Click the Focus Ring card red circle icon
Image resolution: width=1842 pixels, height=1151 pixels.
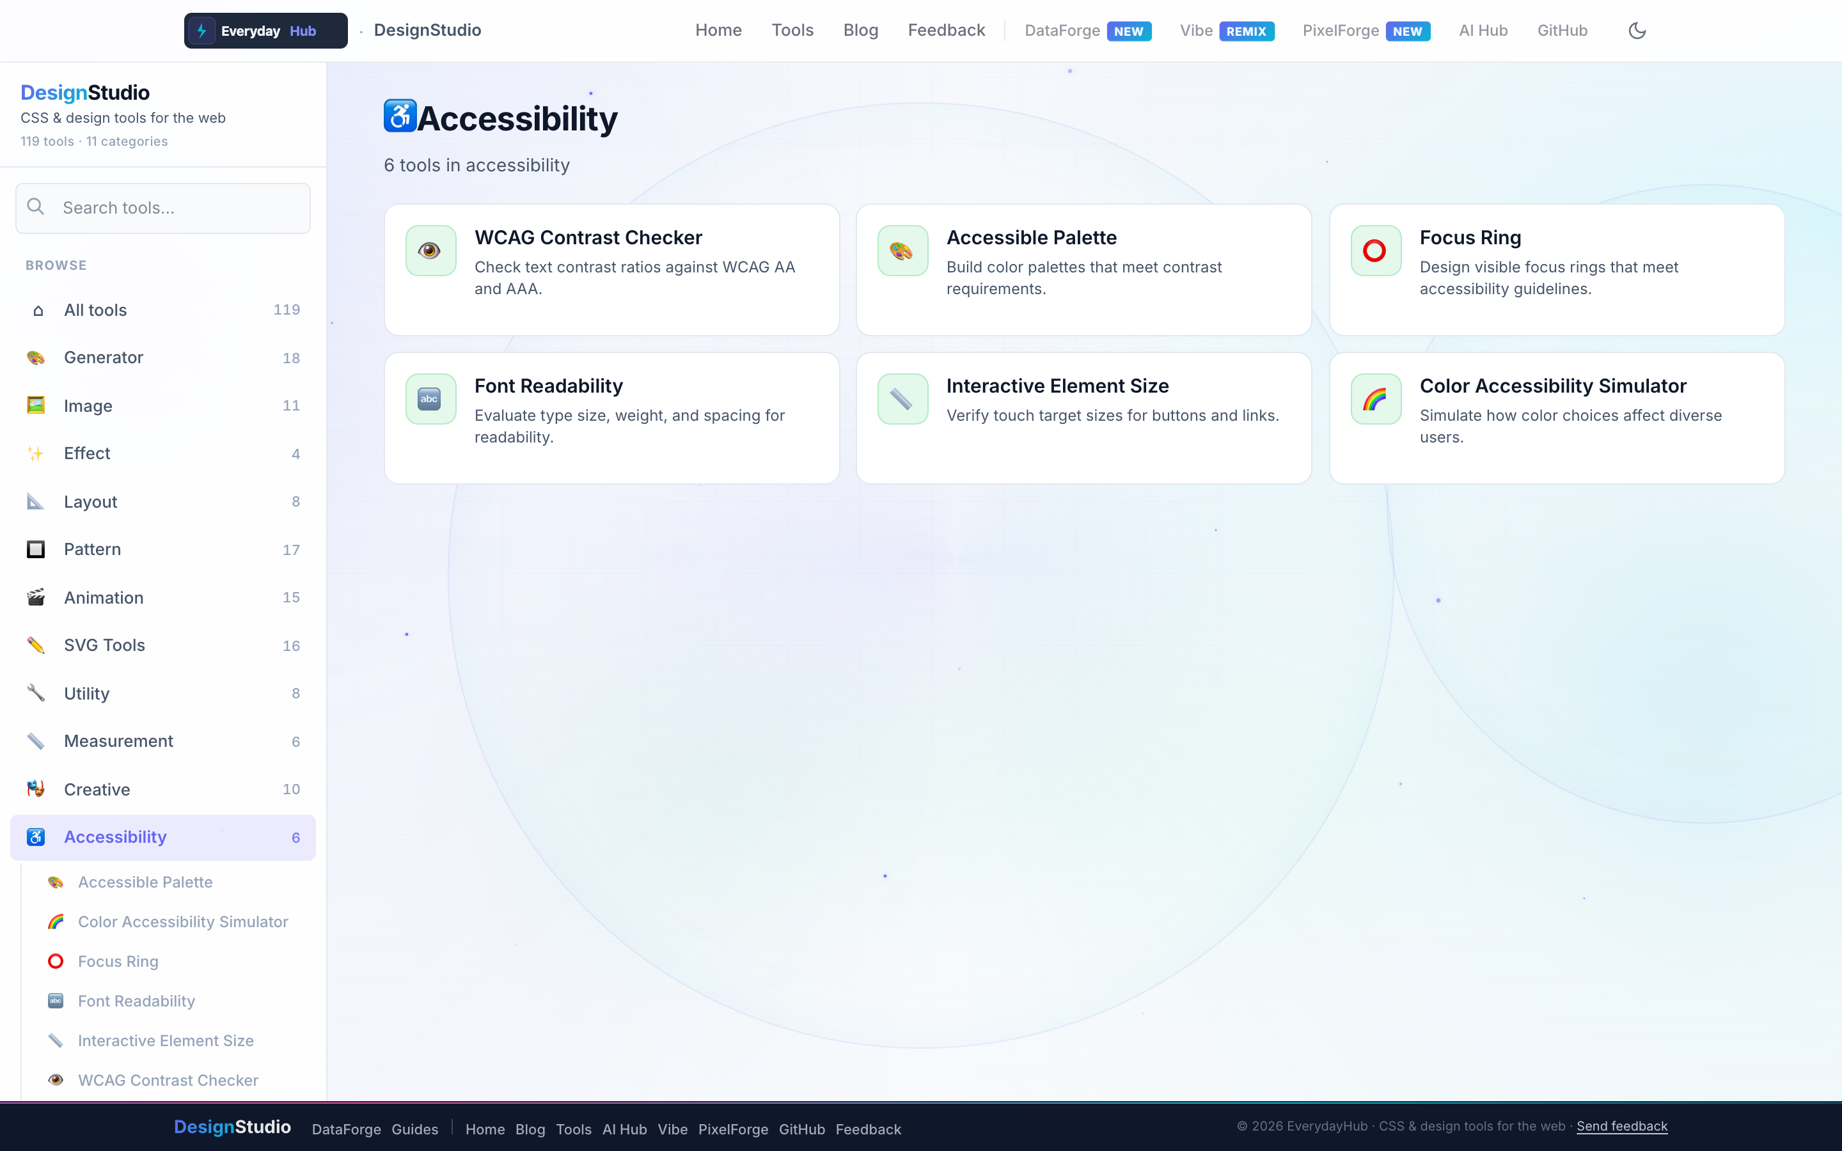pyautogui.click(x=1375, y=251)
